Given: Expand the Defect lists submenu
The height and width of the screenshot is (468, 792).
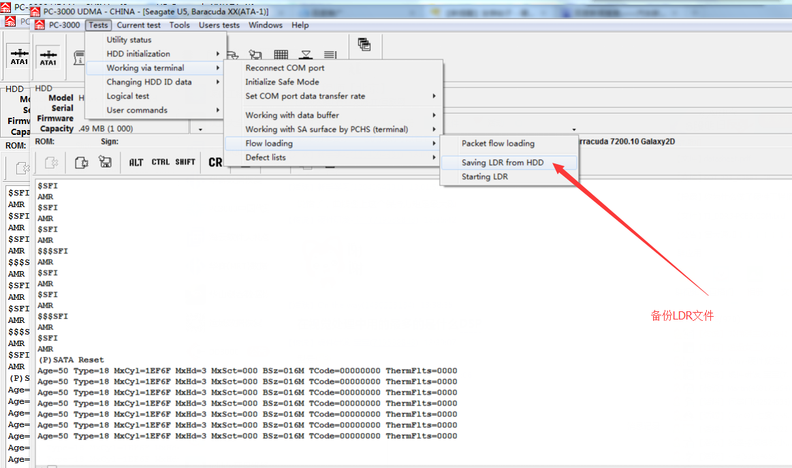Looking at the screenshot, I should (333, 157).
